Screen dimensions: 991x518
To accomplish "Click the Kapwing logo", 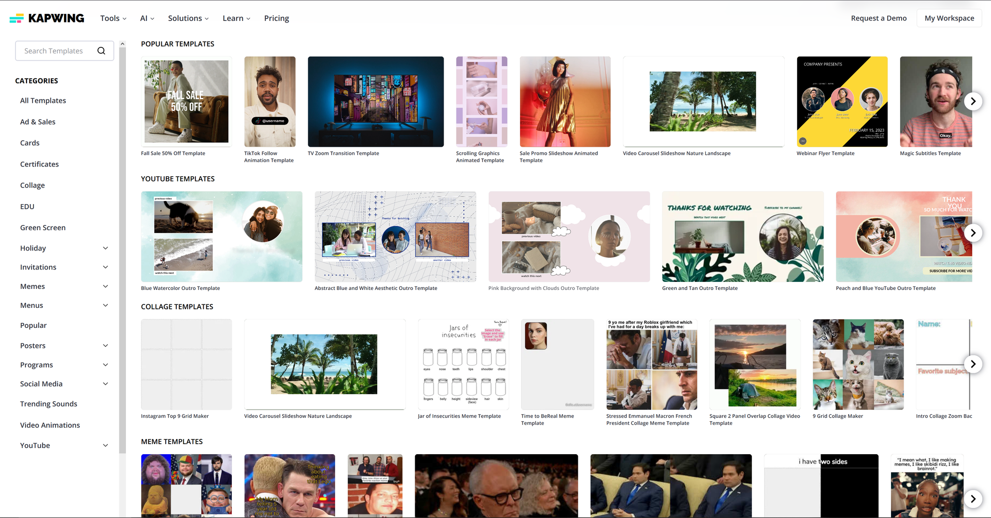I will click(47, 18).
